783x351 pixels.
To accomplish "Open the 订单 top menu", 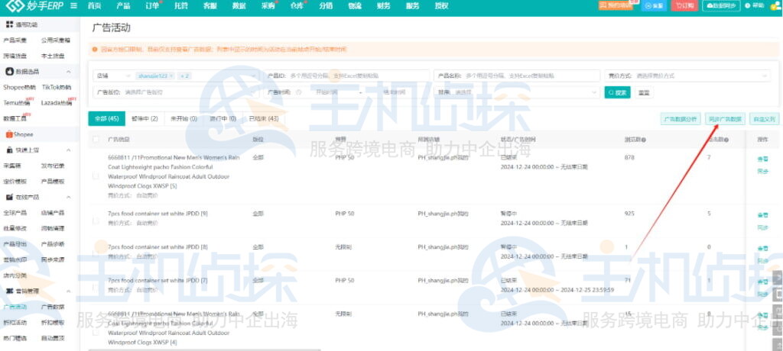I will point(152,6).
